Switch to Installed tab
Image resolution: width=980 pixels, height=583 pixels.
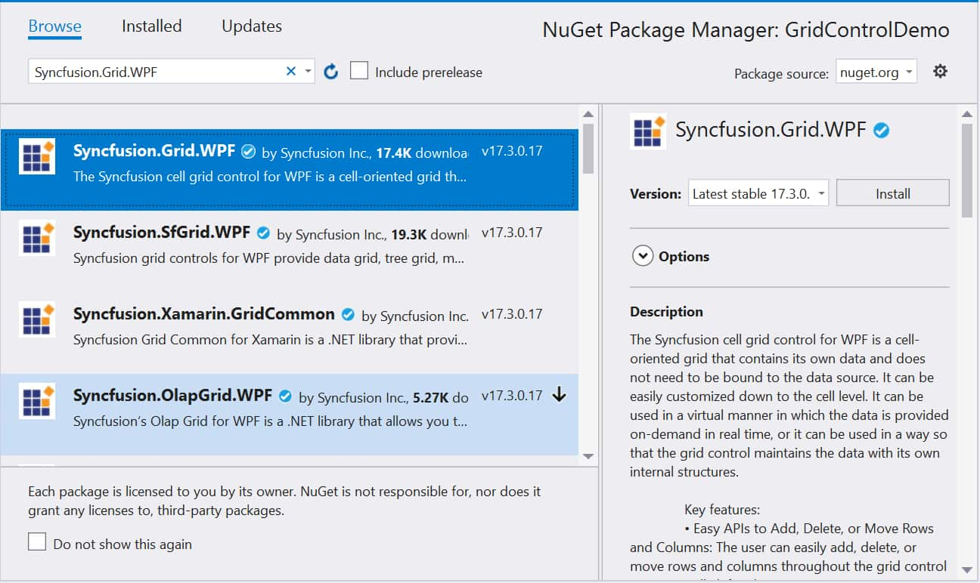click(x=151, y=26)
